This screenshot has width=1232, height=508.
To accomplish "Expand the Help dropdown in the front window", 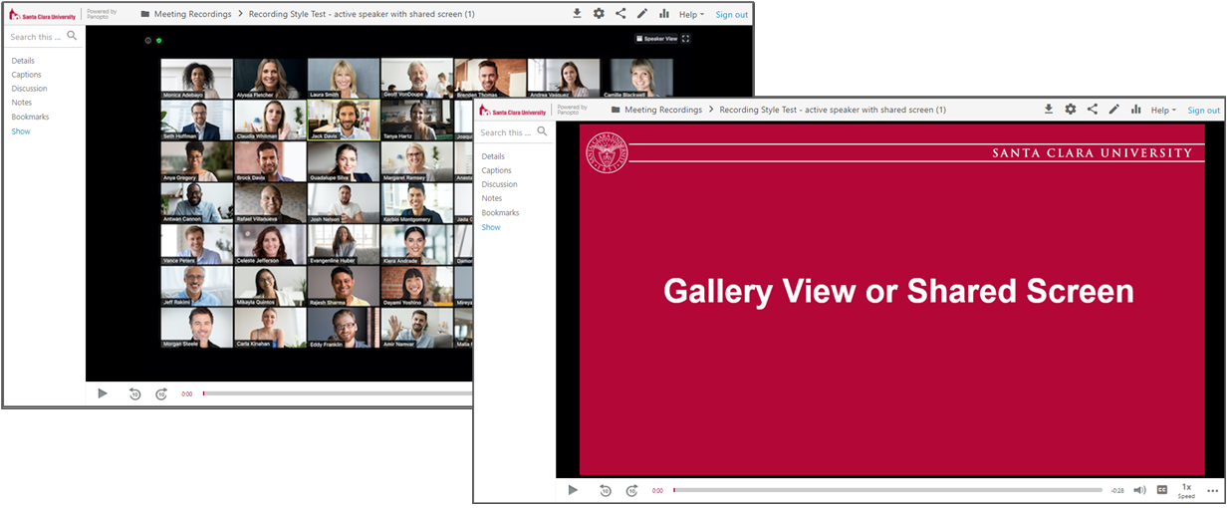I will click(x=1163, y=110).
